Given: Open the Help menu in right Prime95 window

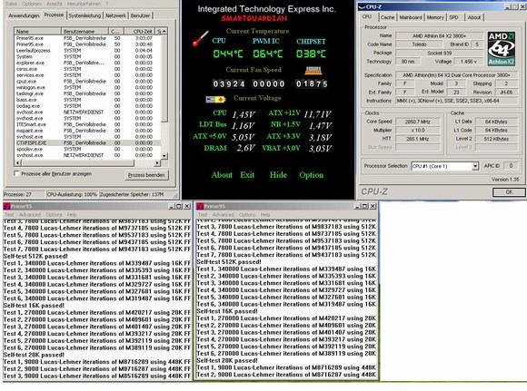Looking at the screenshot, I should [x=265, y=214].
